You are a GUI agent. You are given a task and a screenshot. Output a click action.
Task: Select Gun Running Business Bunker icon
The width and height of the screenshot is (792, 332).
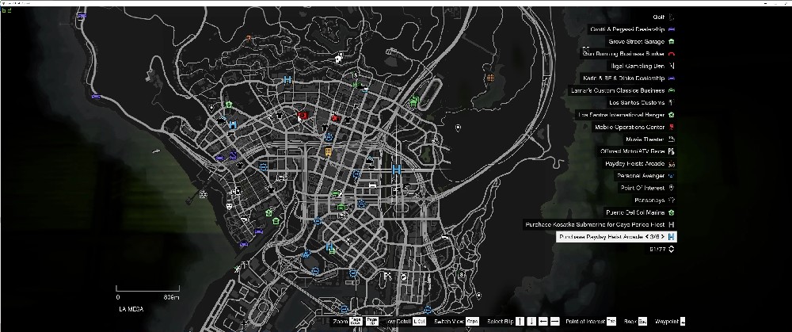coord(672,53)
